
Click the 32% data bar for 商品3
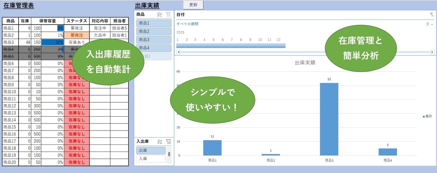pyautogui.click(x=53, y=42)
